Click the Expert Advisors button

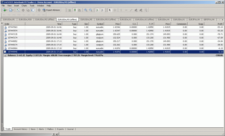click(51, 10)
